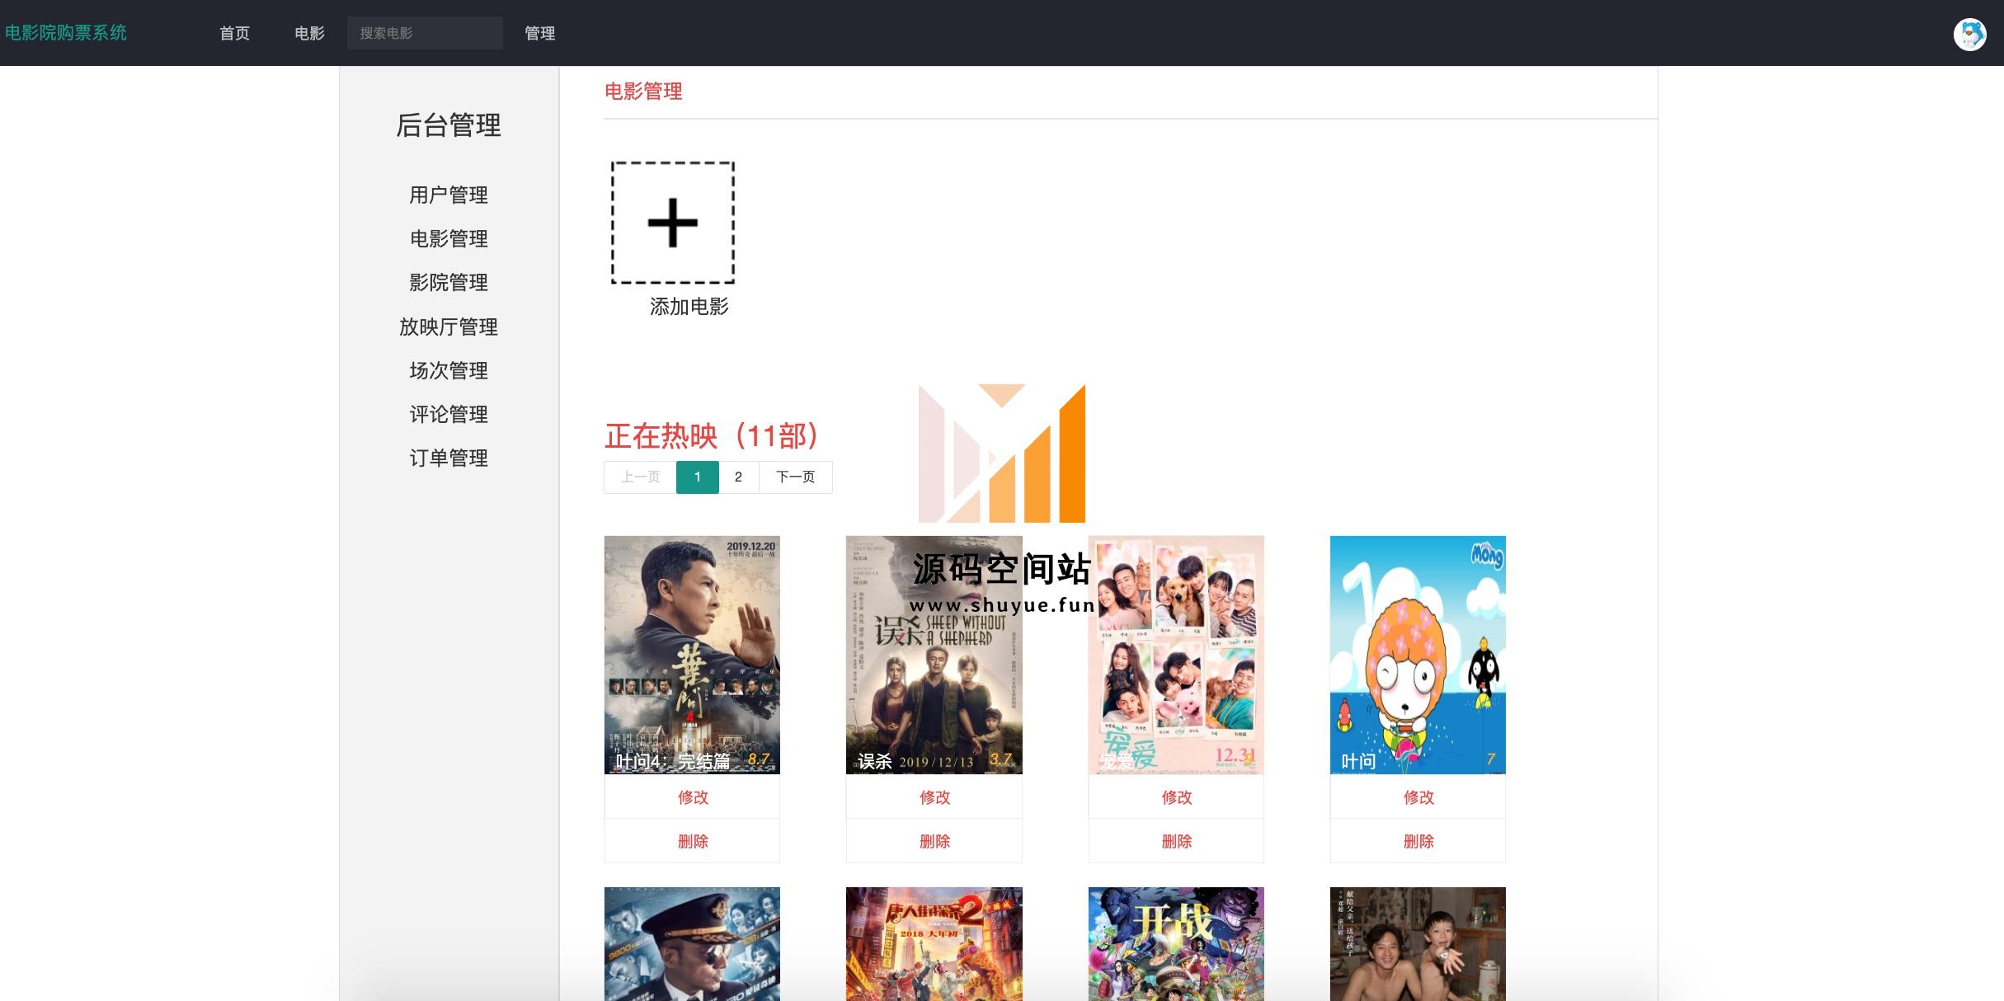Click 删除 under 误杀
This screenshot has height=1001, width=2004.
[934, 840]
